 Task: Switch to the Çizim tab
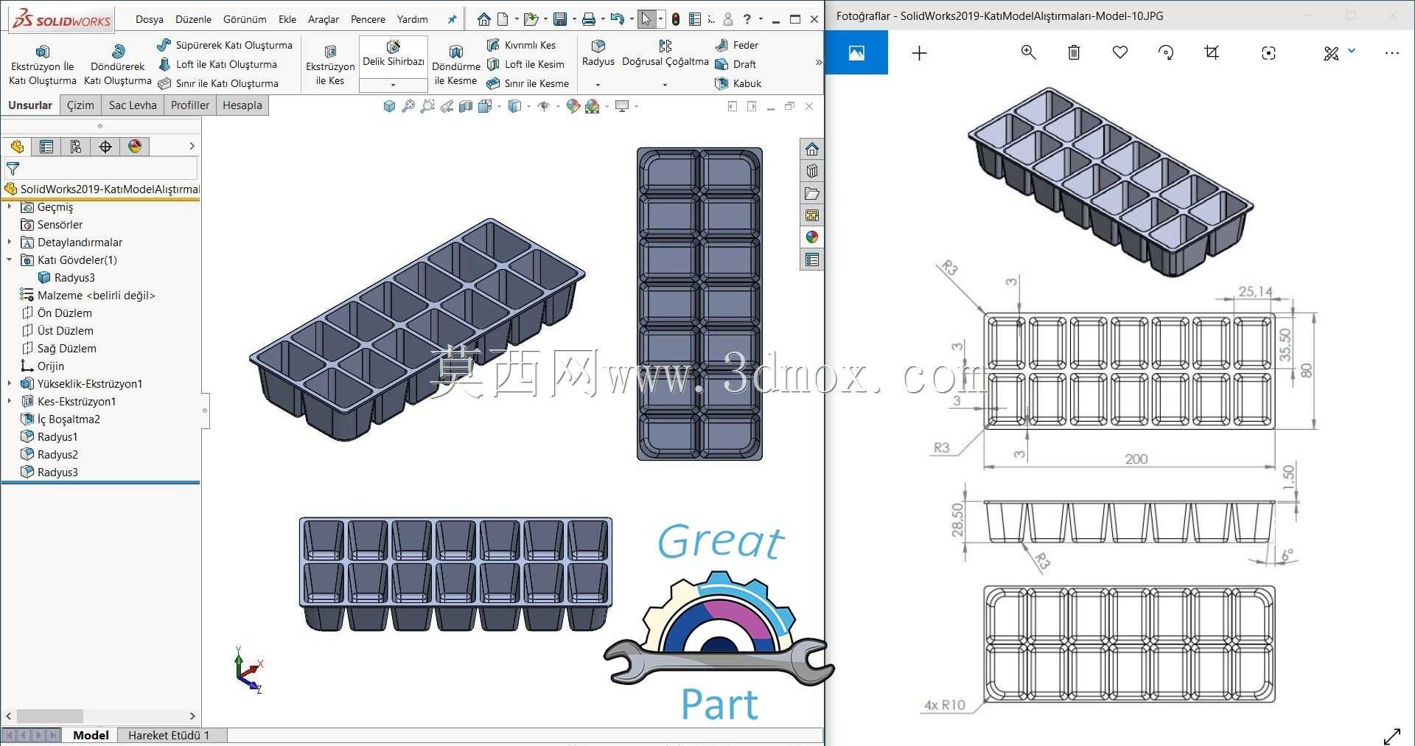[x=80, y=105]
